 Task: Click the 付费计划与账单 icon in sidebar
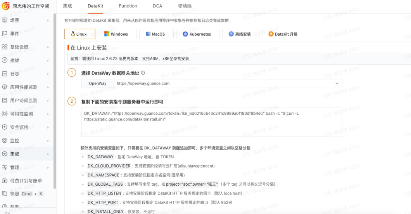(x=5, y=181)
